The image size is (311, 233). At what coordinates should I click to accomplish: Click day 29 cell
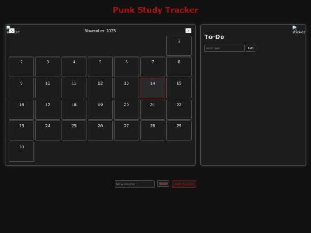pos(179,131)
